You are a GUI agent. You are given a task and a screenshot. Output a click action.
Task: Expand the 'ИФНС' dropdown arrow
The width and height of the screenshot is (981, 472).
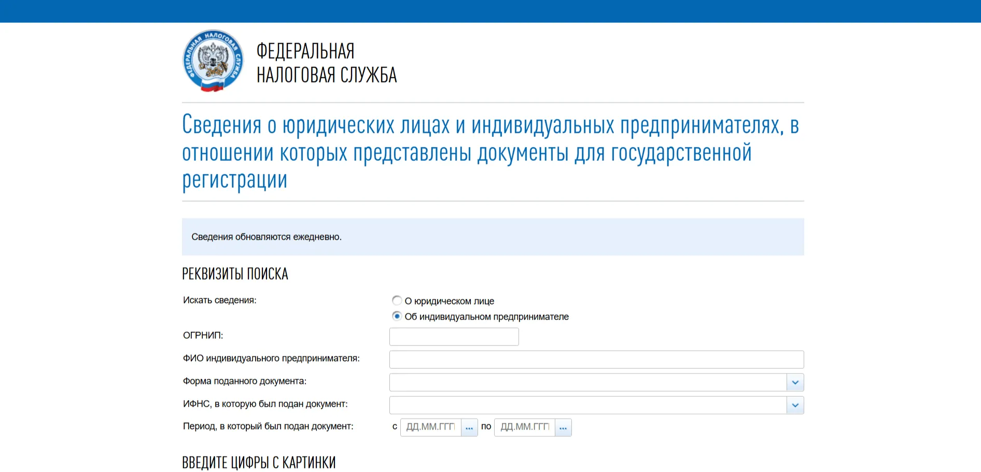795,405
